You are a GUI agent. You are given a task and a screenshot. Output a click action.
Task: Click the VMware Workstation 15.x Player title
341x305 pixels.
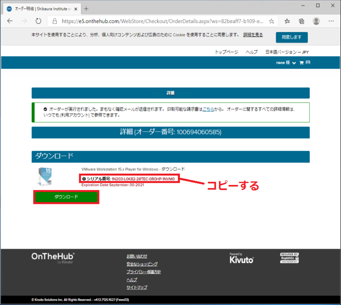pos(133,169)
